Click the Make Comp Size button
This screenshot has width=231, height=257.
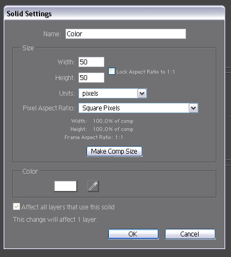pos(115,151)
